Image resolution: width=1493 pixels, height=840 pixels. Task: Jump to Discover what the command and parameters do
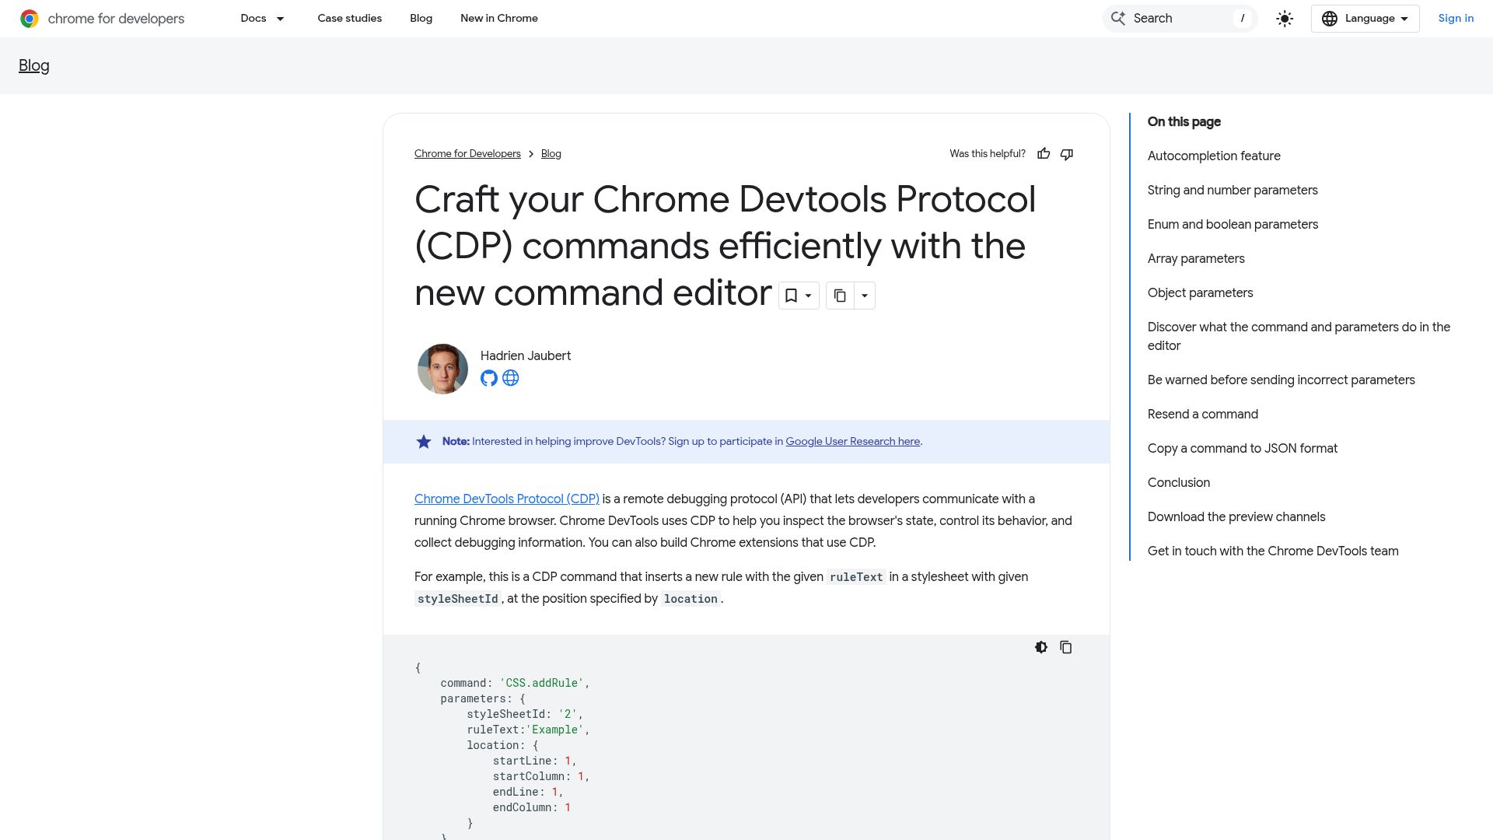(1299, 337)
